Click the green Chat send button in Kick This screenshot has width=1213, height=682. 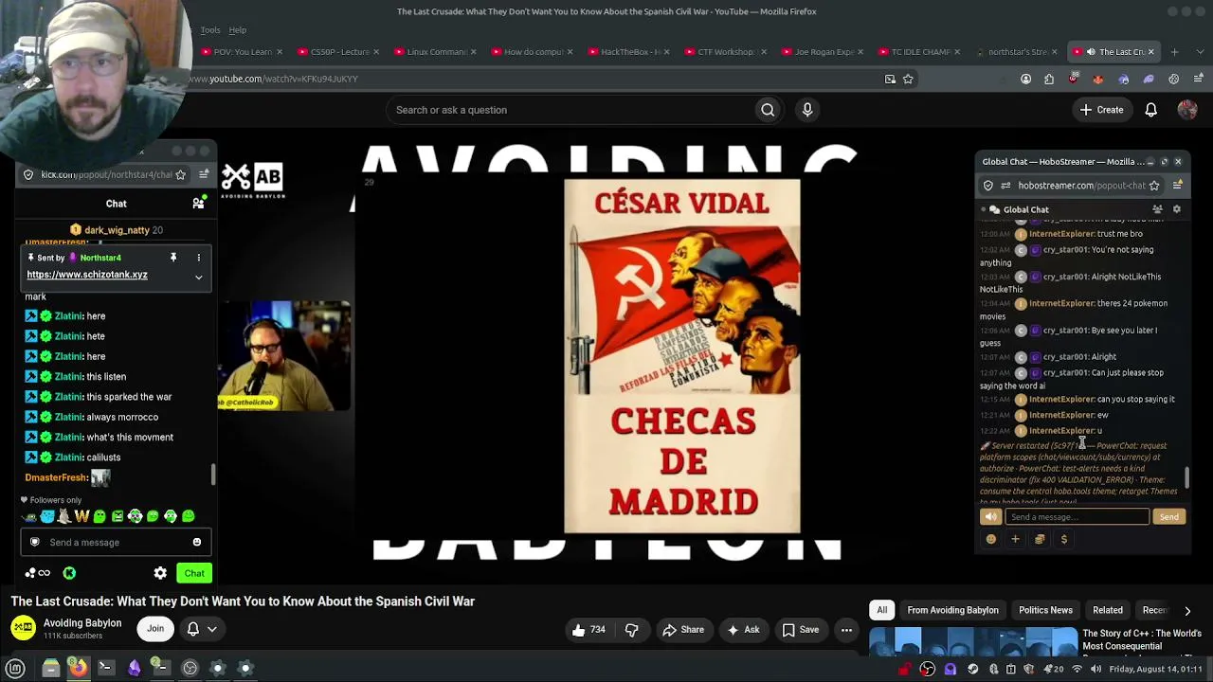tap(194, 573)
